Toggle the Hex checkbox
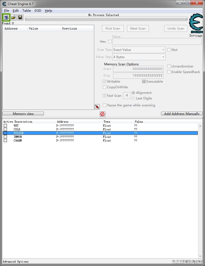 [110, 41]
